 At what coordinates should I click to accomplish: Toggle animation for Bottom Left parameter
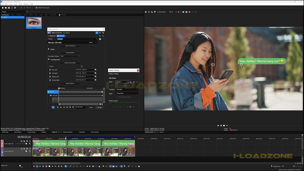pos(95,76)
